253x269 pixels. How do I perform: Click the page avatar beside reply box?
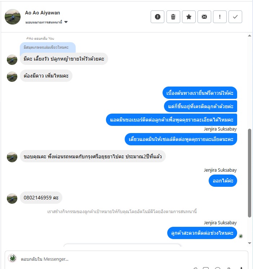click(12, 258)
